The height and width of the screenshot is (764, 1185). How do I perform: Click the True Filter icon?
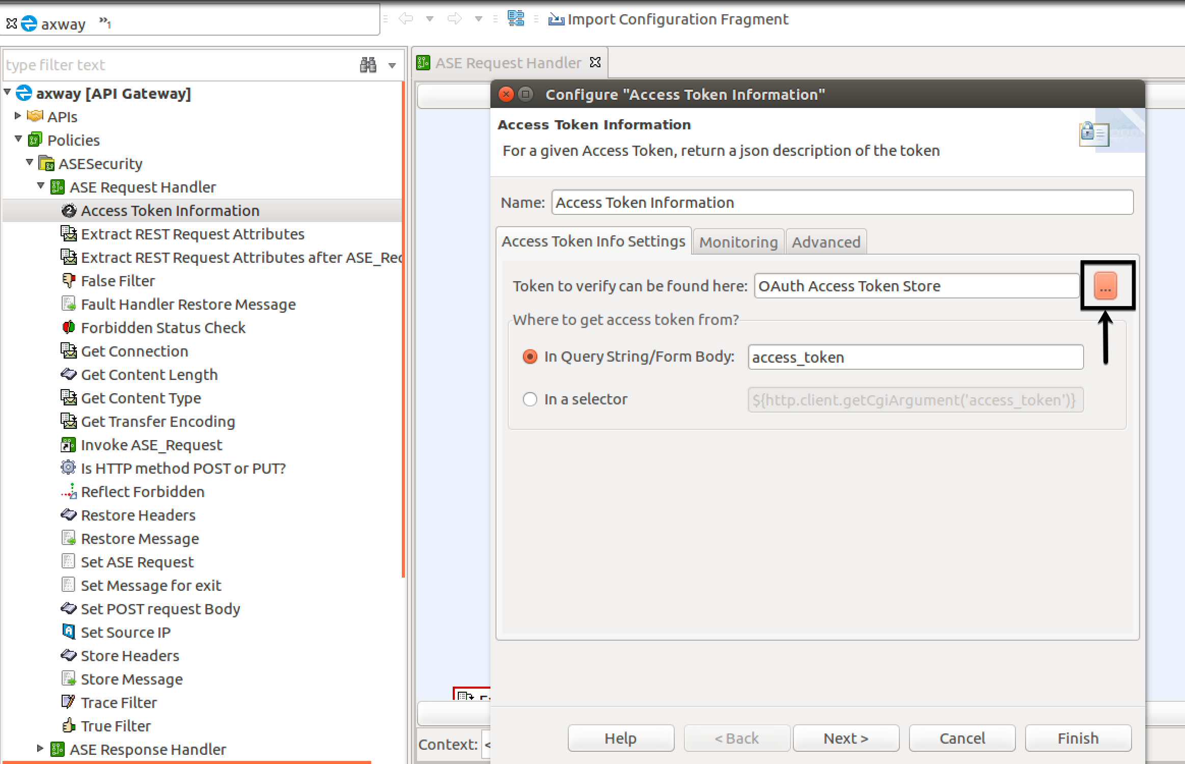click(x=67, y=724)
